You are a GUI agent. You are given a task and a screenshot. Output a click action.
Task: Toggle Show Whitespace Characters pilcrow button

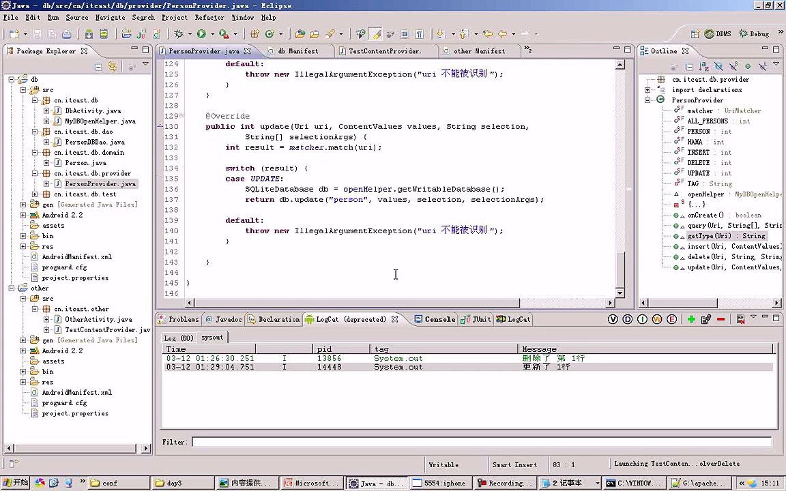420,33
